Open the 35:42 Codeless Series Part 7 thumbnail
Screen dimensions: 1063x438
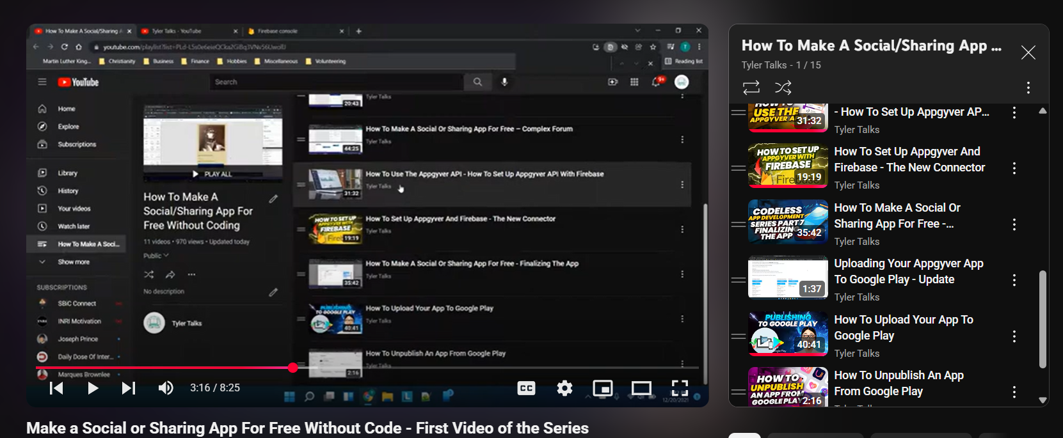[x=788, y=222]
